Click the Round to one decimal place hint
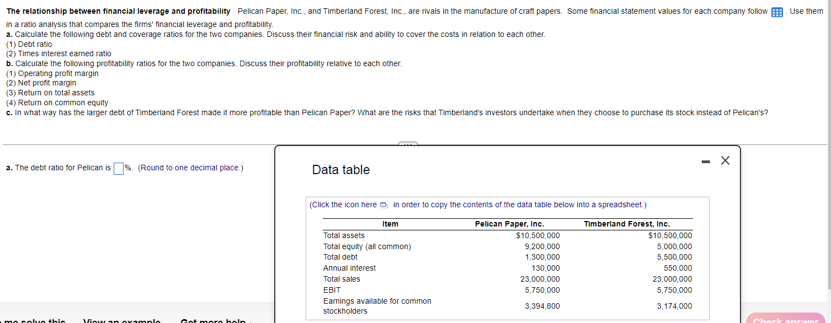831x323 pixels. [190, 168]
